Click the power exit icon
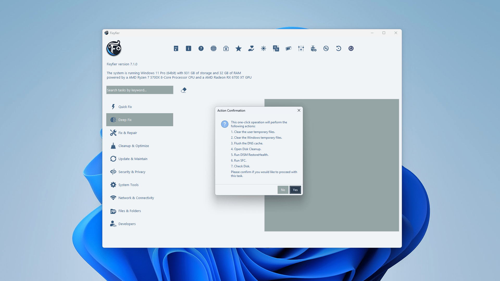The width and height of the screenshot is (500, 281). (351, 48)
